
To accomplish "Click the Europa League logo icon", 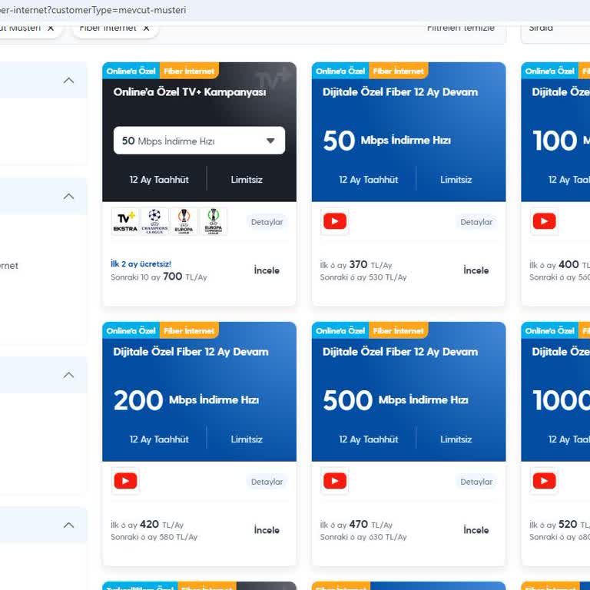I will 184,221.
